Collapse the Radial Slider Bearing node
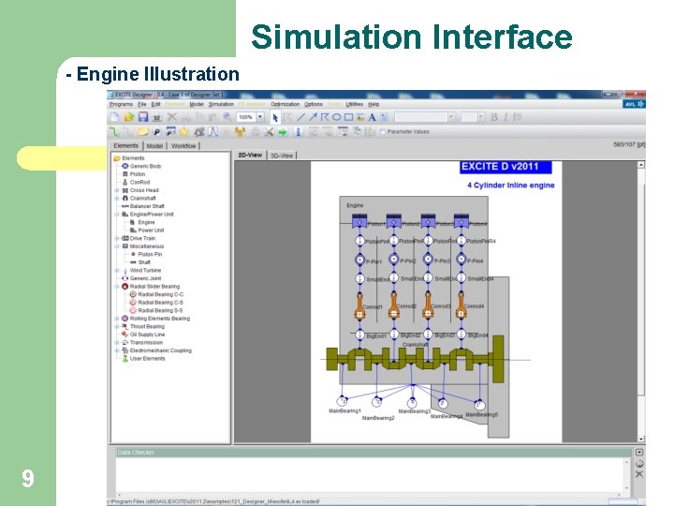 (x=117, y=287)
